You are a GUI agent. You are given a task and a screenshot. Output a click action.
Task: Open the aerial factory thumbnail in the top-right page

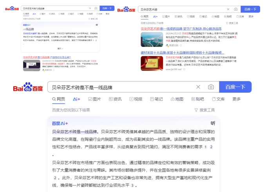pyautogui.click(x=152, y=39)
